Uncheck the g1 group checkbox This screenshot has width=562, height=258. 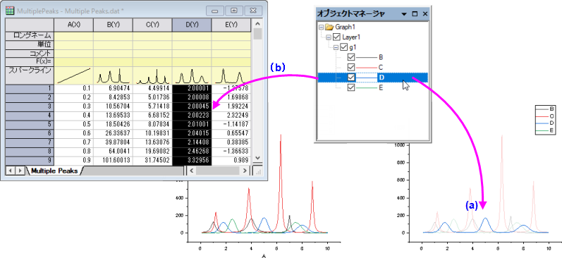(343, 47)
